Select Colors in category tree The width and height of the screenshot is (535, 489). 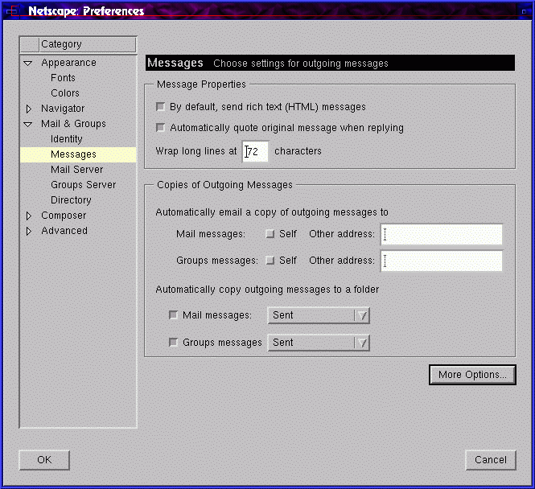click(x=65, y=93)
